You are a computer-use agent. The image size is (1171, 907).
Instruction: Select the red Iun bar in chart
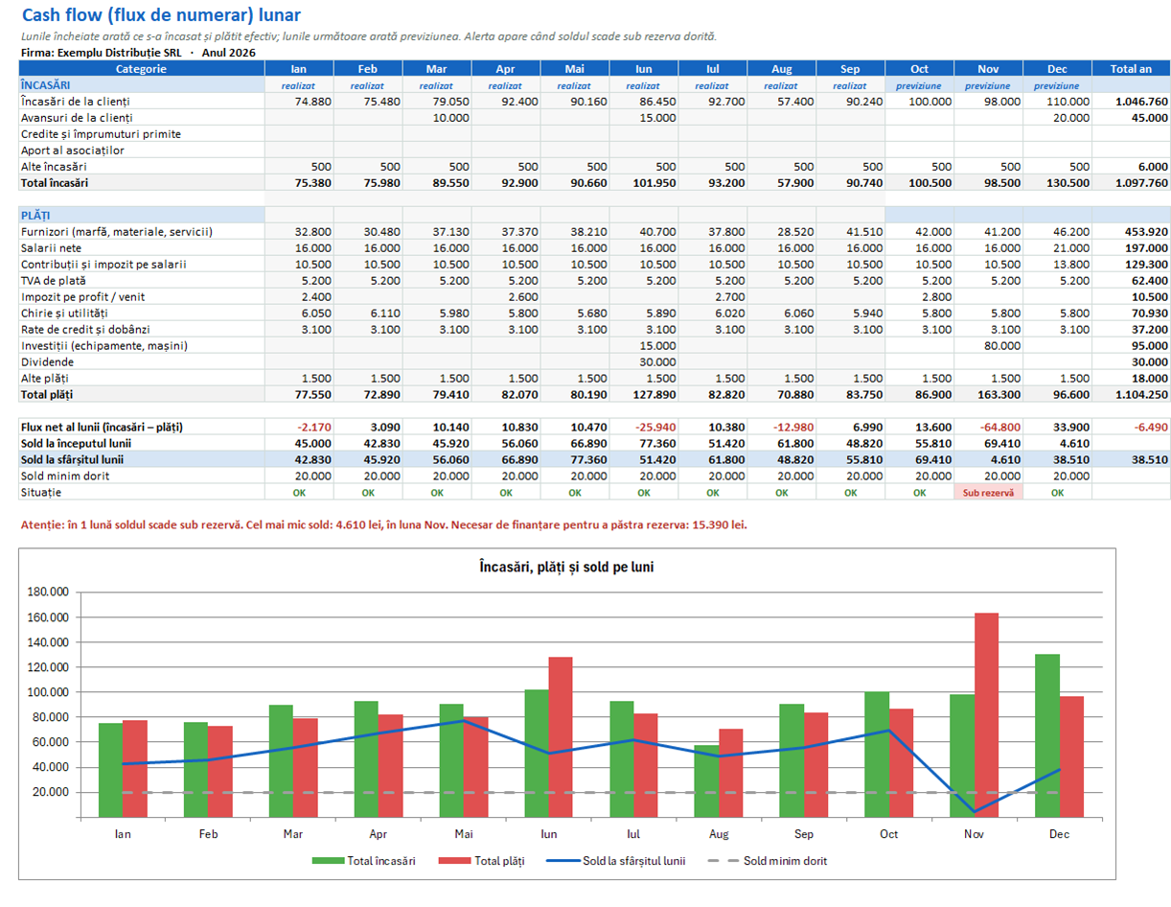tap(560, 737)
